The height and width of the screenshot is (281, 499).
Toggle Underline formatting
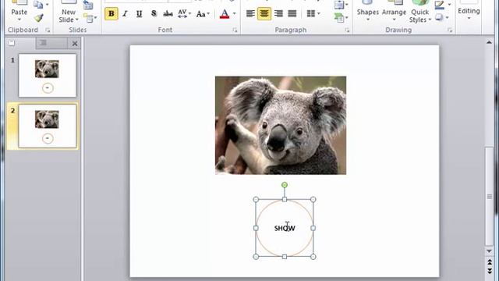pos(139,14)
